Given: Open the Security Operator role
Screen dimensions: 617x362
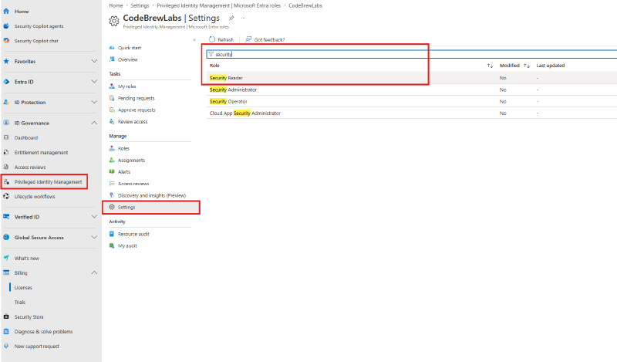Looking at the screenshot, I should 228,102.
